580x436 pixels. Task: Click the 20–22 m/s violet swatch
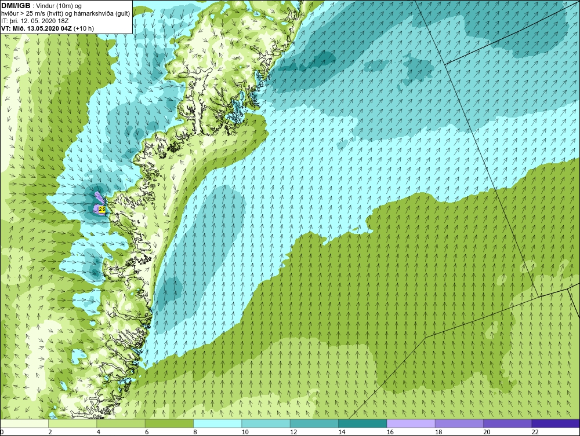(507, 423)
